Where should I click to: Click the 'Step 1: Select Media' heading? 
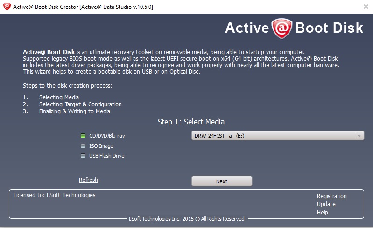click(191, 122)
